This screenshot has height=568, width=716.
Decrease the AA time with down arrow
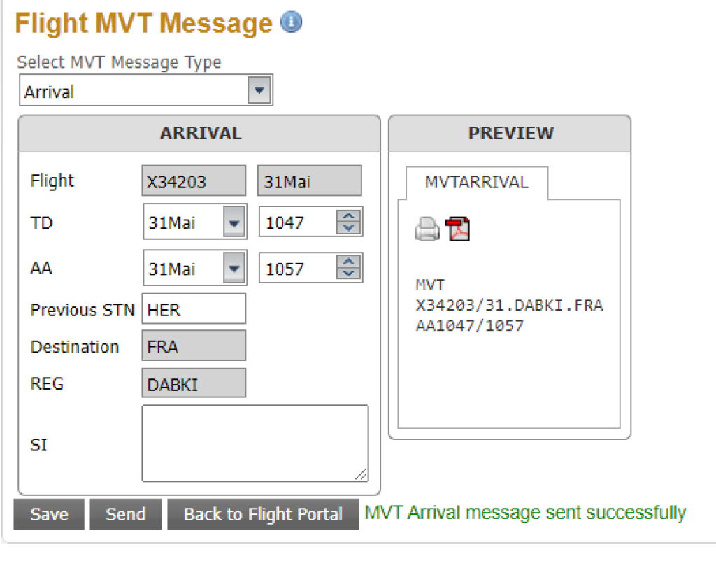[x=348, y=275]
